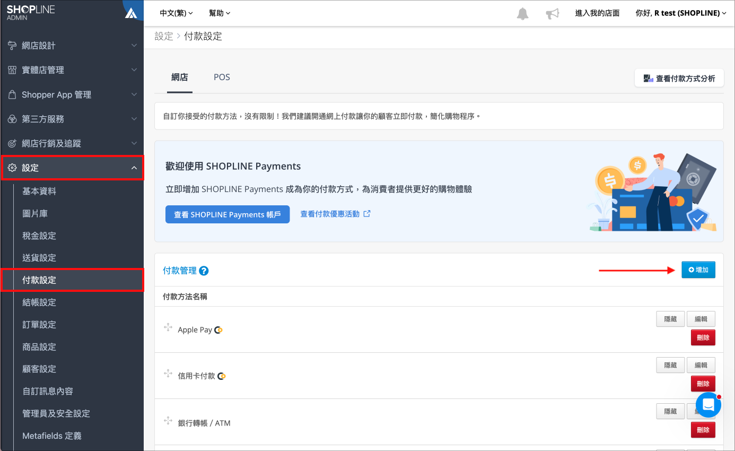
Task: Click the help question mark beside 付款管理
Action: (x=204, y=271)
